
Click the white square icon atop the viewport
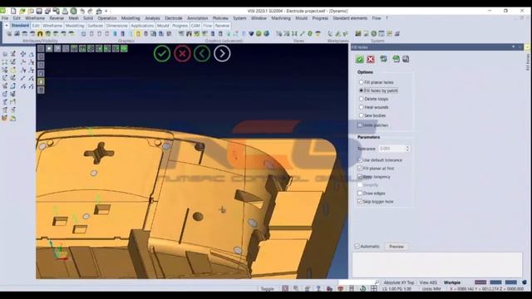(x=49, y=48)
